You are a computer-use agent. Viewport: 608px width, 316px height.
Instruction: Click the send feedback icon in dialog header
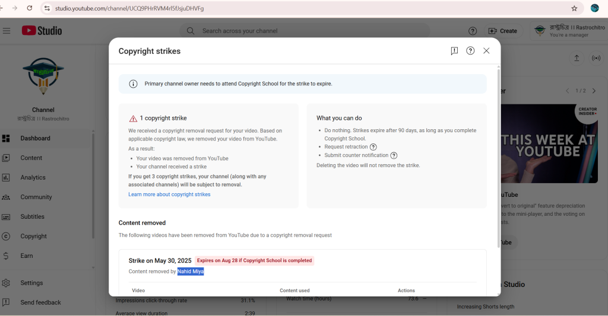pos(454,51)
